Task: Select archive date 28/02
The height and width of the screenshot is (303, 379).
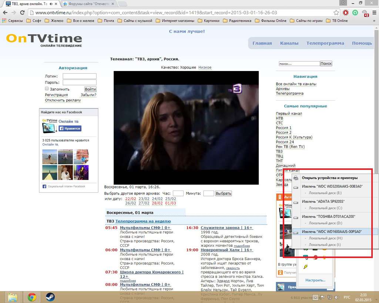Action: pyautogui.click(x=157, y=203)
